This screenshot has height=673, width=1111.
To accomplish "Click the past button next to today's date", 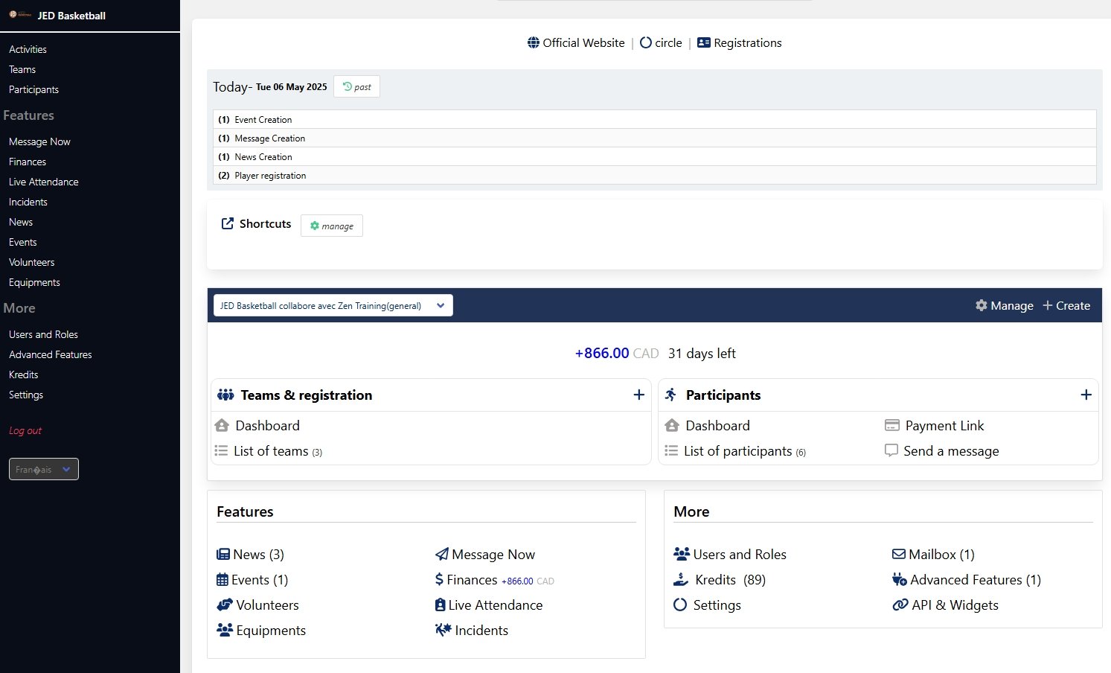I will [356, 86].
